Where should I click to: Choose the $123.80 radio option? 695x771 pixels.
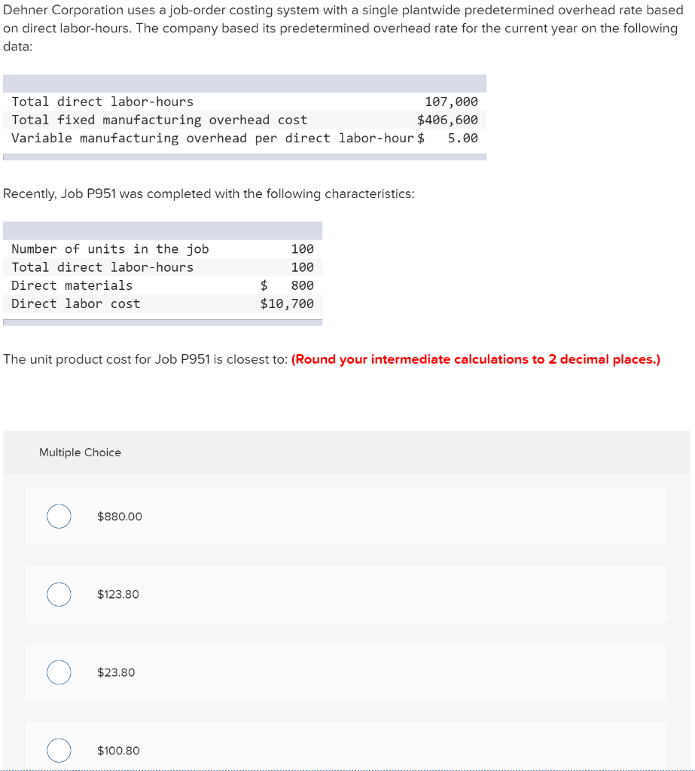tap(59, 594)
